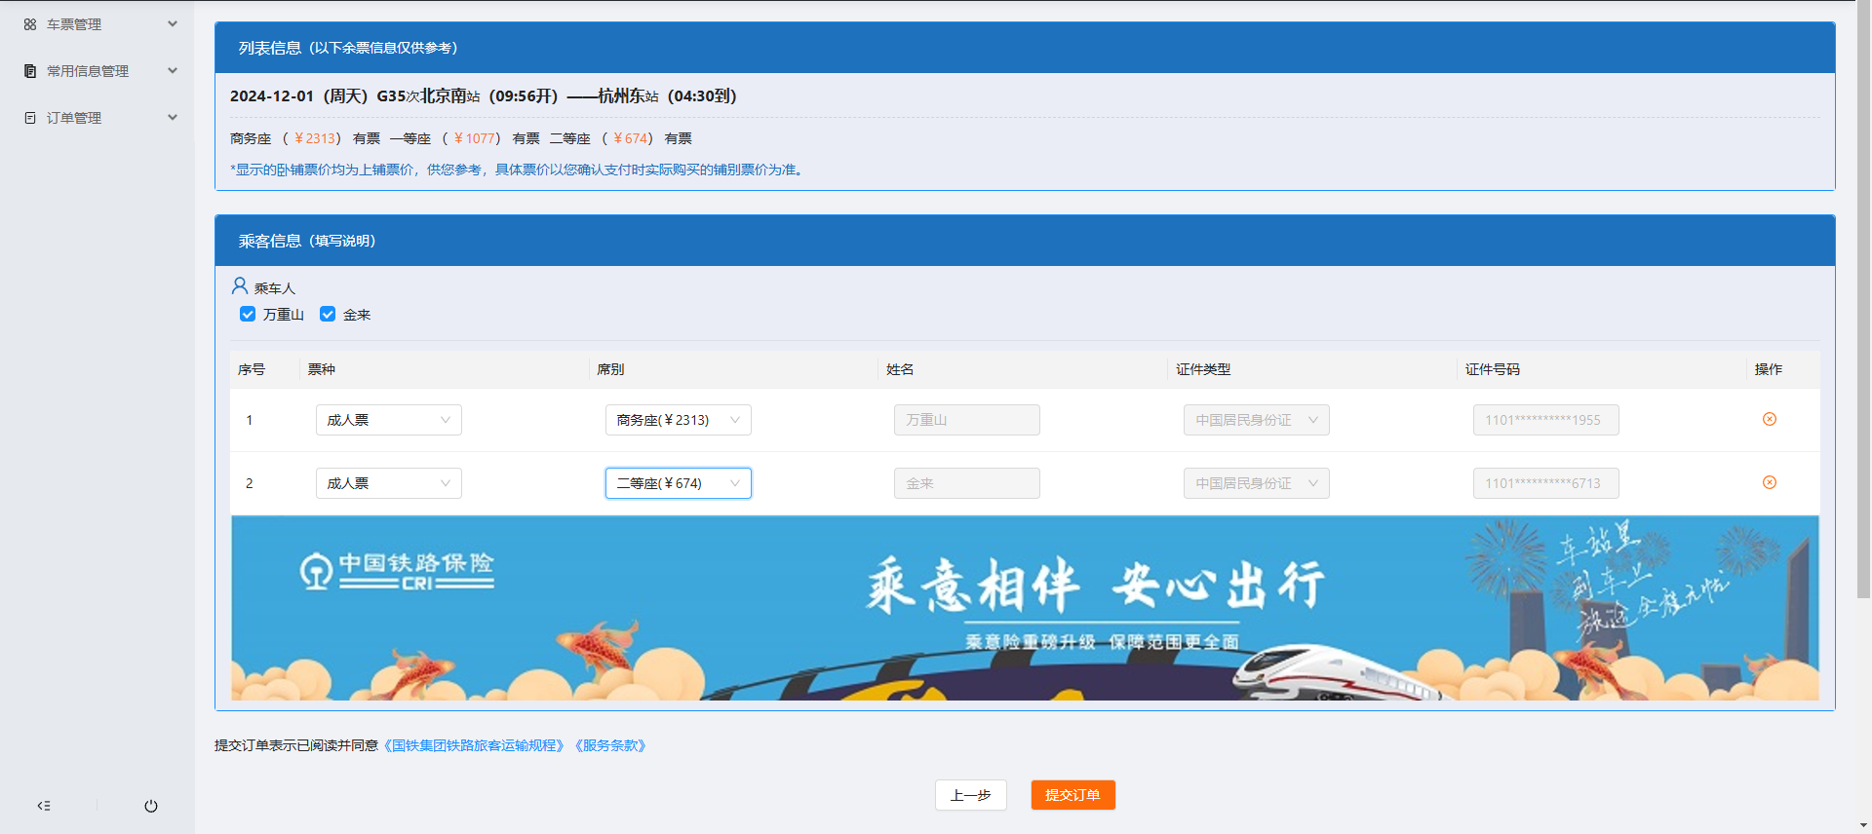Click the 常用信息管理 document icon
This screenshot has height=834, width=1872.
(30, 71)
